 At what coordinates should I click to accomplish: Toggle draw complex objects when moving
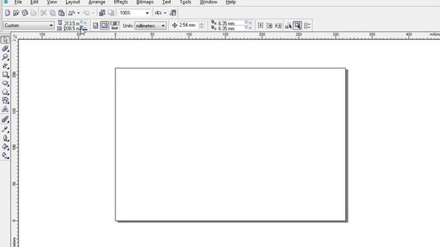pyautogui.click(x=288, y=26)
